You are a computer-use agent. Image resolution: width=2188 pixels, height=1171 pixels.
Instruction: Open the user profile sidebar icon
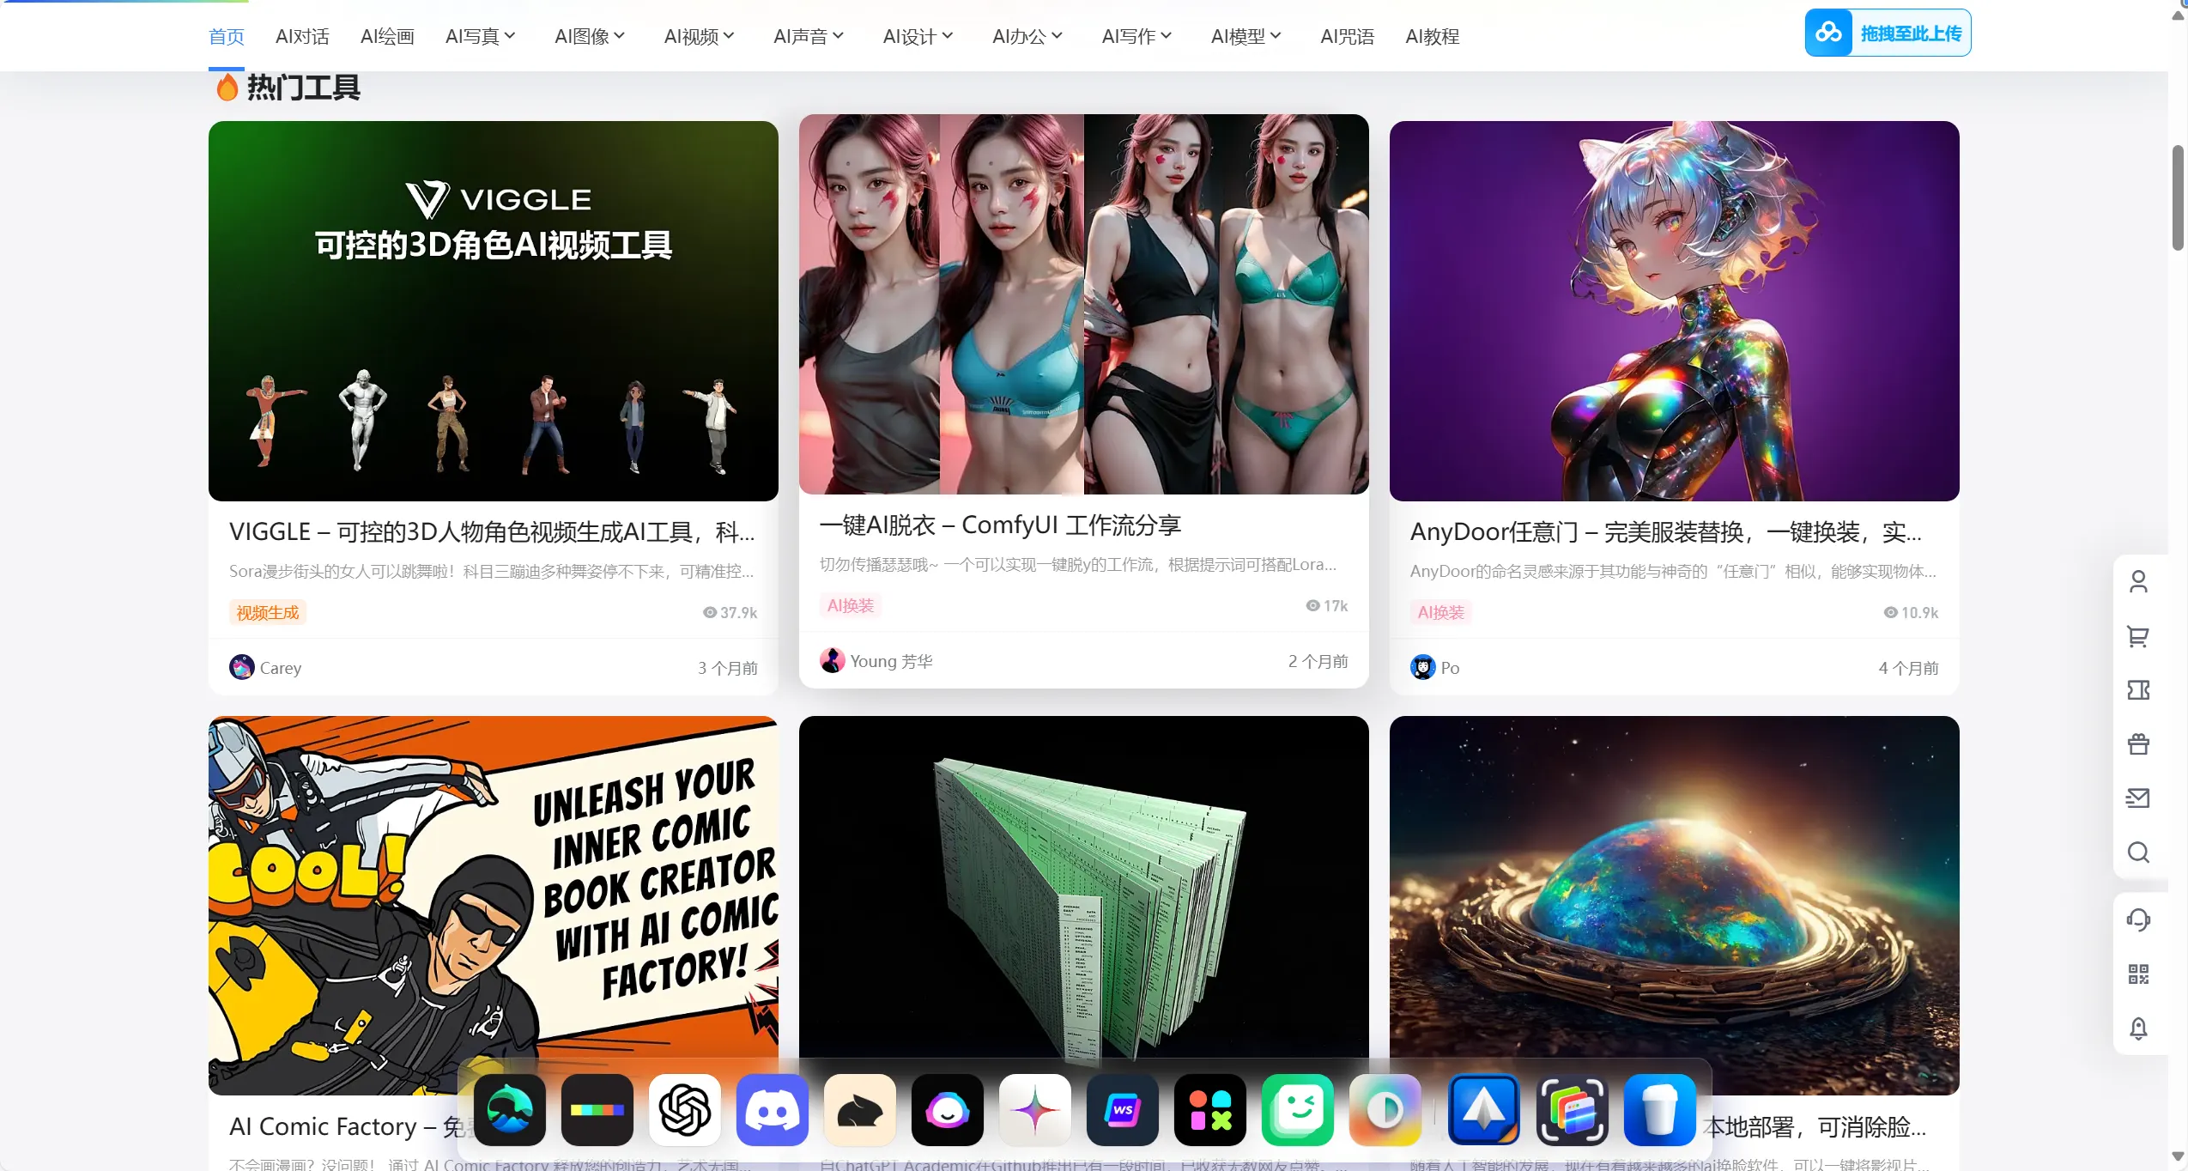click(2138, 582)
